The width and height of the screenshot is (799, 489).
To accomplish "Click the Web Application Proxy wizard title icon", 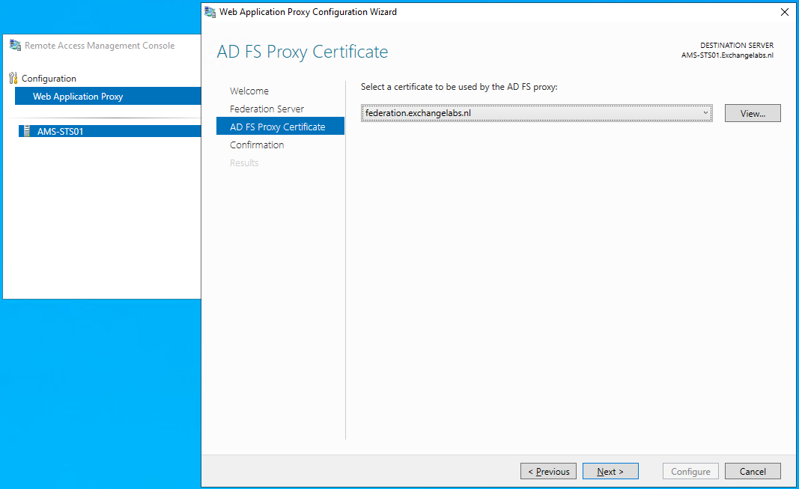I will [210, 12].
